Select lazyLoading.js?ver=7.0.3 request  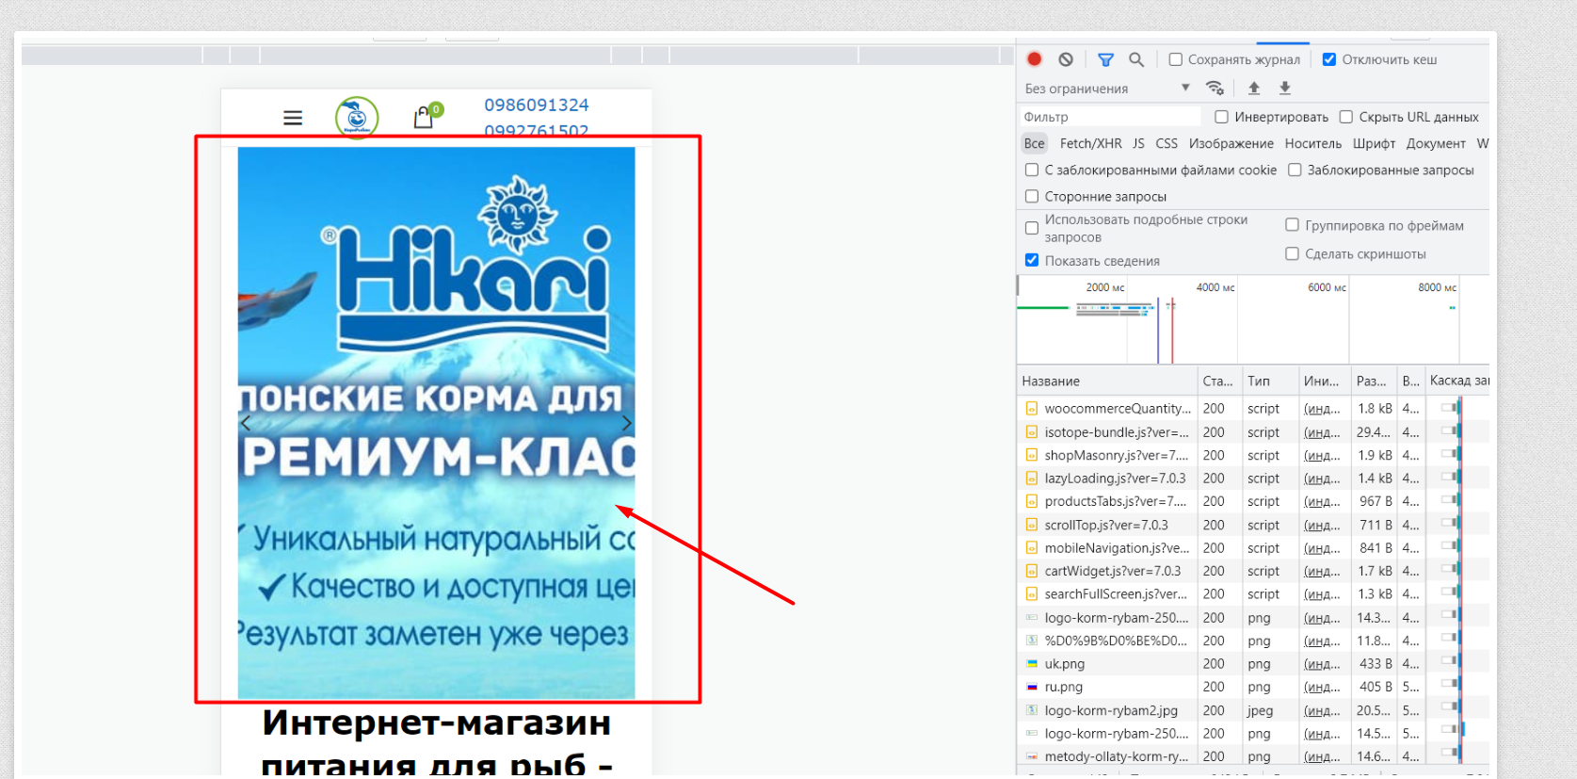tap(1252, 479)
